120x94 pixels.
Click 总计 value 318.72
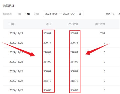(47, 81)
